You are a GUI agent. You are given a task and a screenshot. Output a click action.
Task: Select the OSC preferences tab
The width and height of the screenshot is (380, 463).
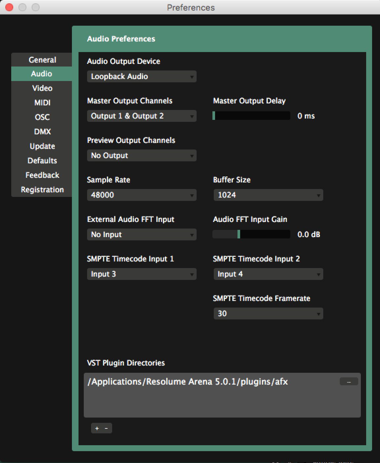point(42,117)
